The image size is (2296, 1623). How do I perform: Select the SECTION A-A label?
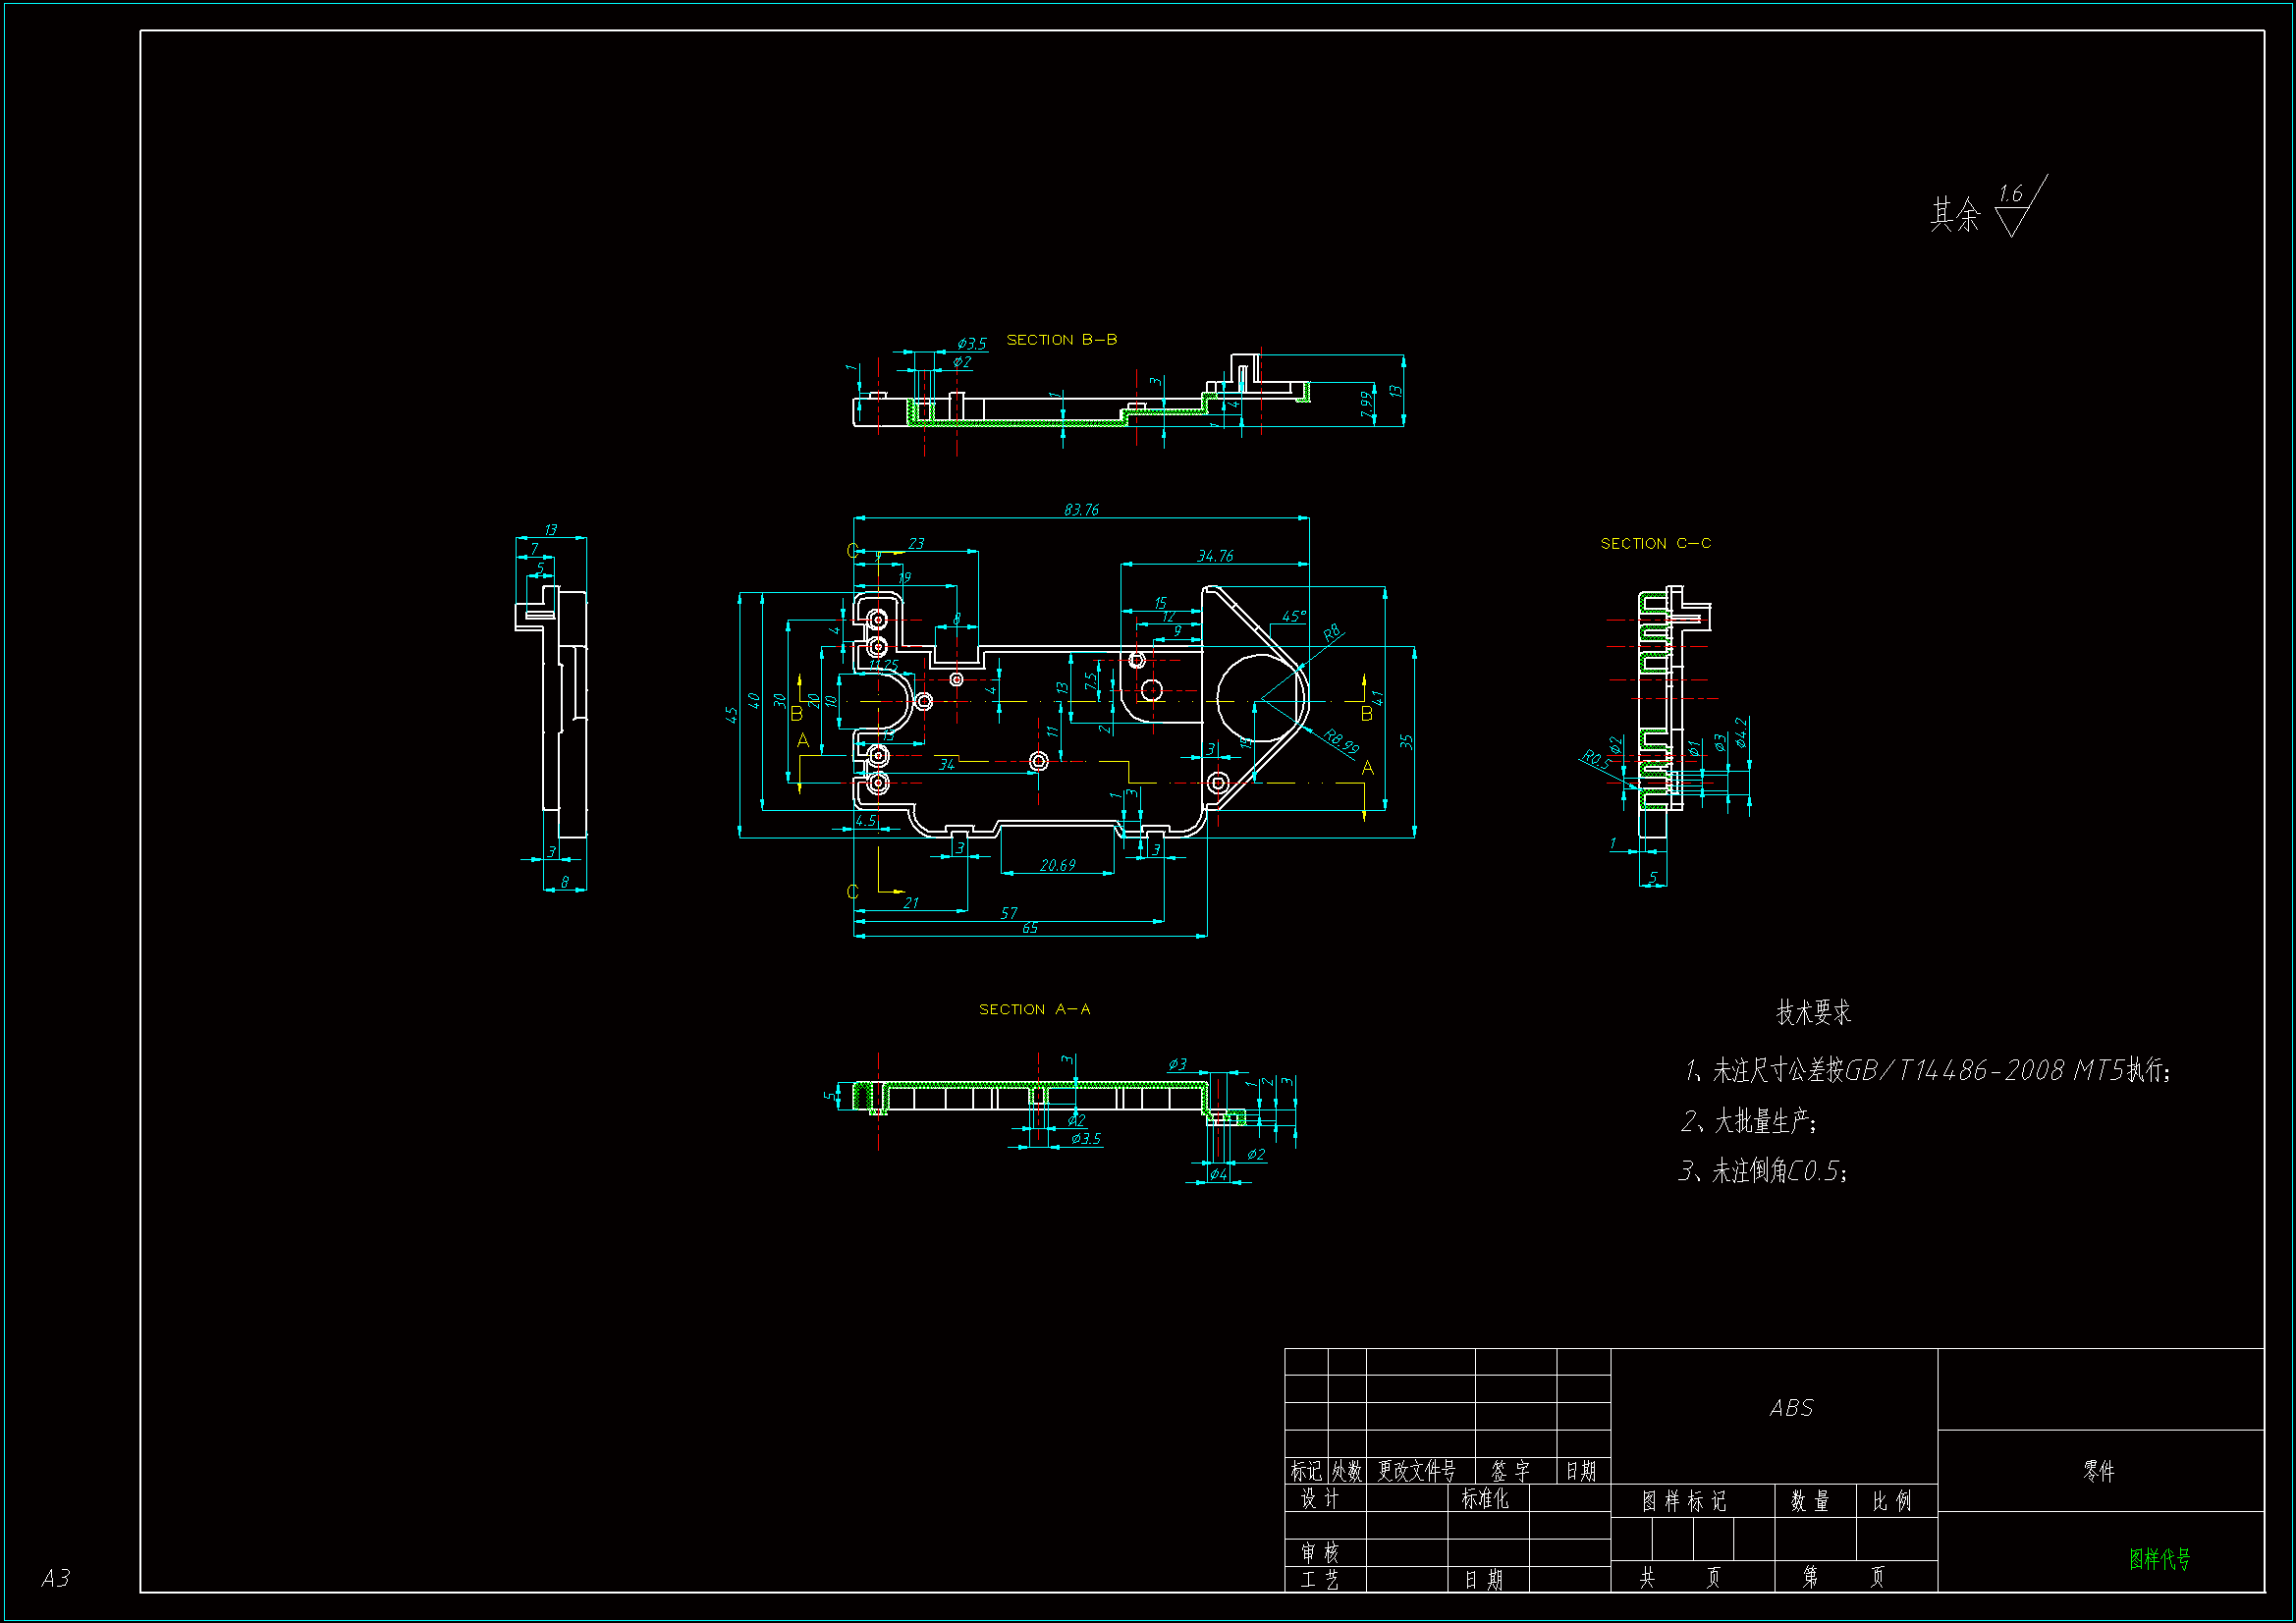tap(1034, 1009)
